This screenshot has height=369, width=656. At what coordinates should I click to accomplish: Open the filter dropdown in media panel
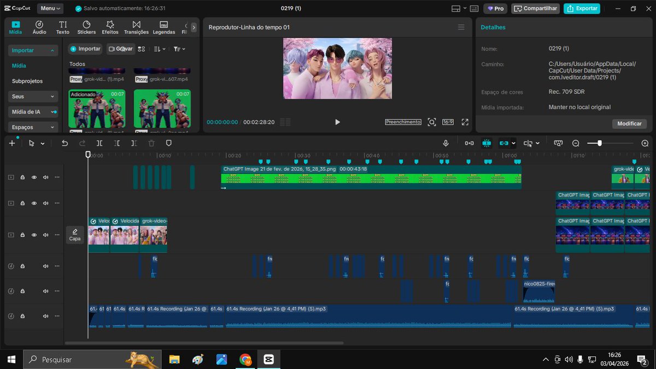pos(179,49)
